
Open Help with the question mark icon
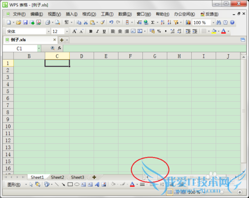[232, 22]
